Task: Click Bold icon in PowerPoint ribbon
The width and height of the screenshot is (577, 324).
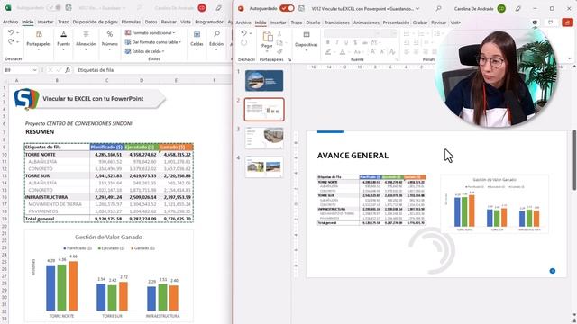Action: (x=327, y=42)
